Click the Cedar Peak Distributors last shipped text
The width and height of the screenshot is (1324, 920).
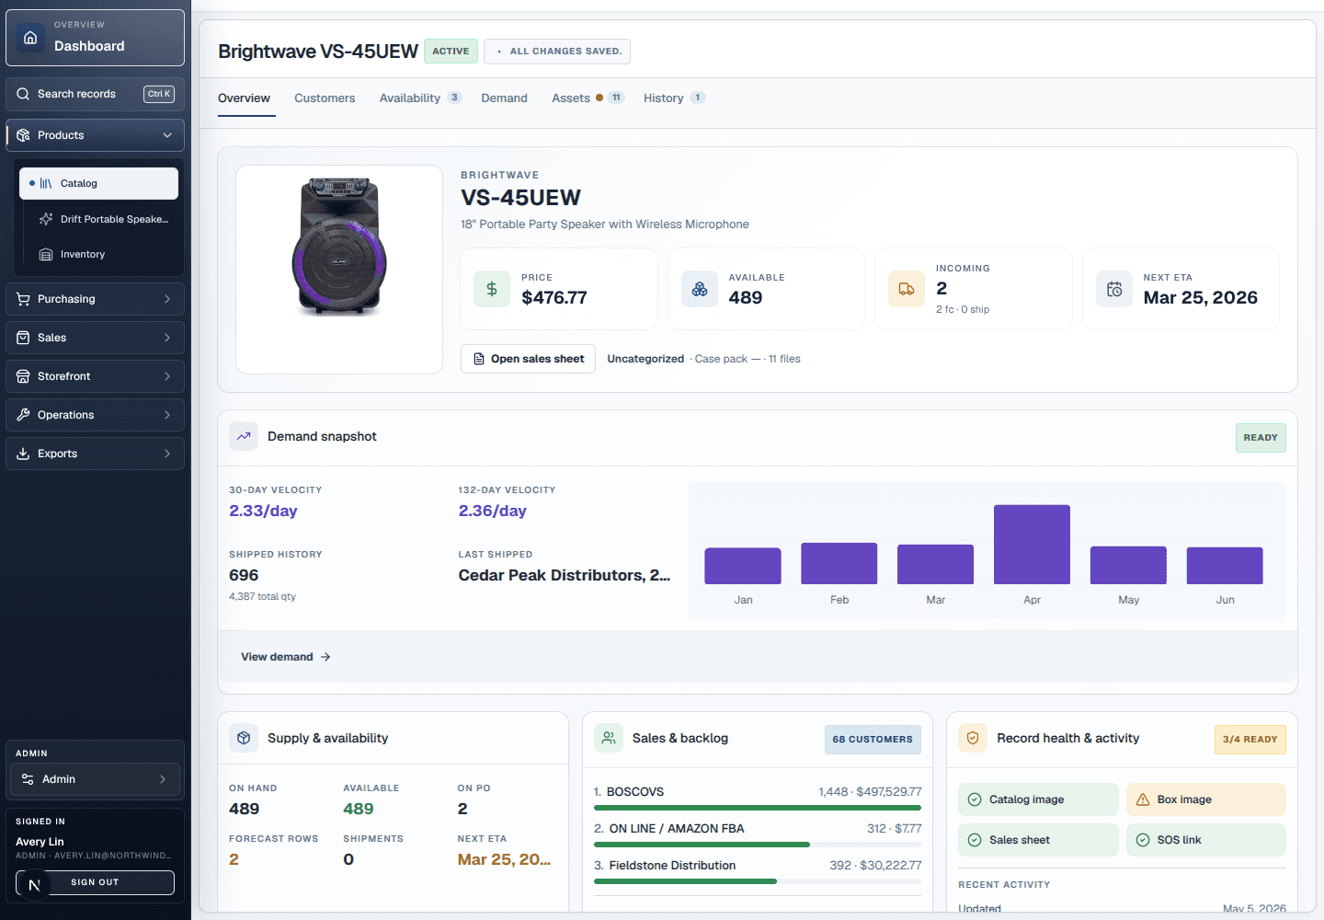point(565,575)
